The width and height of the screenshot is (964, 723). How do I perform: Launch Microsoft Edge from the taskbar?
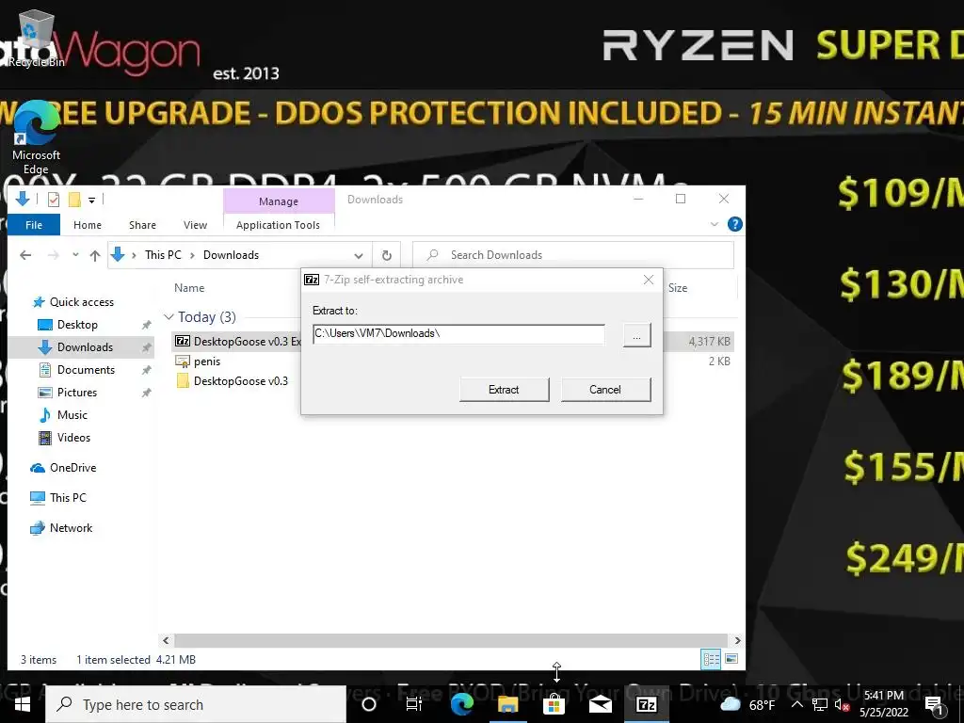[461, 704]
